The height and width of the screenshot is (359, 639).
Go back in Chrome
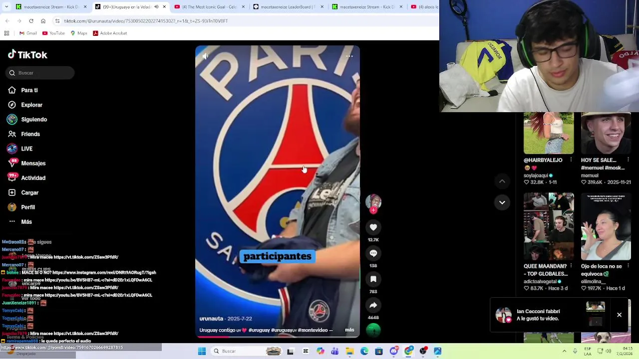coord(7,21)
